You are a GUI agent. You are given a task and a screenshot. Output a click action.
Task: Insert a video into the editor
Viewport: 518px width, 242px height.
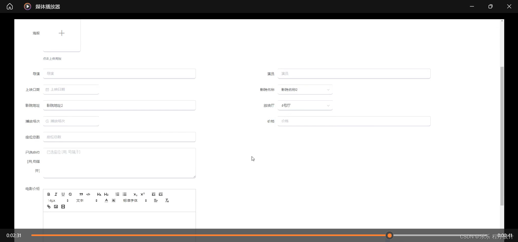63,207
